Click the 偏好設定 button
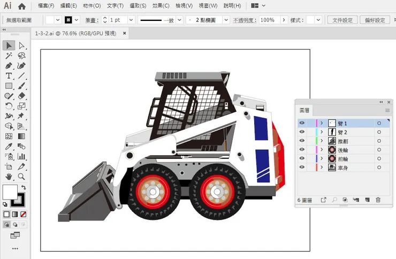396x259 pixels. click(x=375, y=20)
